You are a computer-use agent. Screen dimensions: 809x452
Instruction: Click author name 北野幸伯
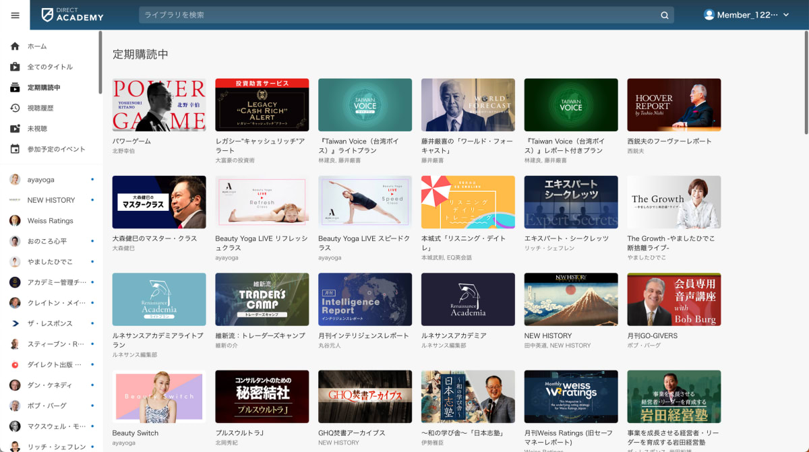(x=123, y=151)
